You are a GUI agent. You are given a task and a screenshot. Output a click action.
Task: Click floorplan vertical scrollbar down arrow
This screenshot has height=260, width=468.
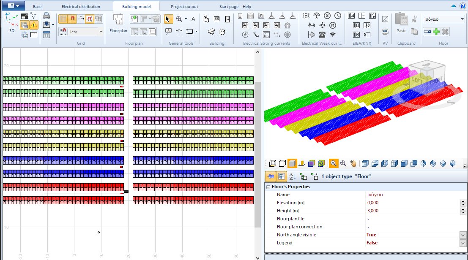[257, 258]
